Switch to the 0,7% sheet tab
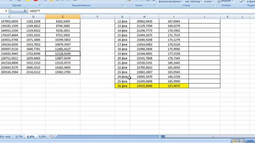Image resolution: width=255 pixels, height=143 pixels. tap(19, 137)
